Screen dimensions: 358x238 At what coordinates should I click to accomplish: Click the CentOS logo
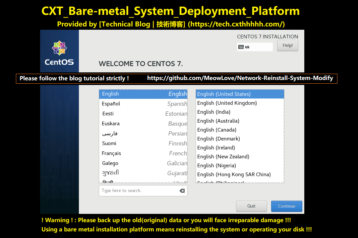click(x=59, y=53)
